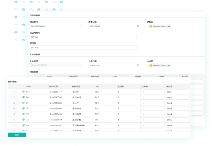Focus inbound quantity input for SHA2043603
This screenshot has width=212, height=146.
click(153, 108)
